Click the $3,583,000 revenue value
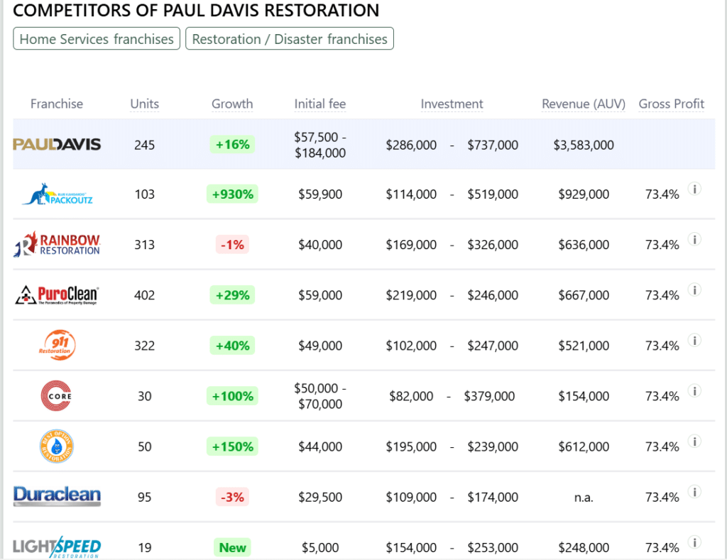 [x=584, y=145]
